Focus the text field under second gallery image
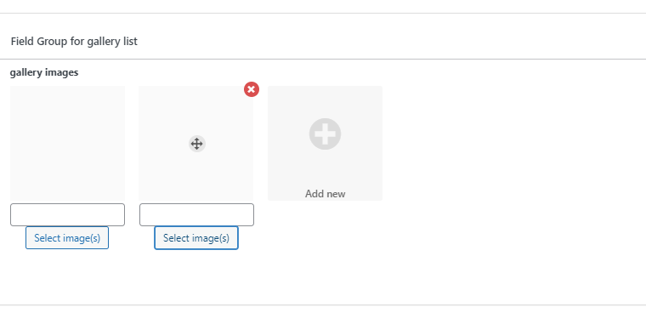This screenshot has height=313, width=646. [x=196, y=214]
